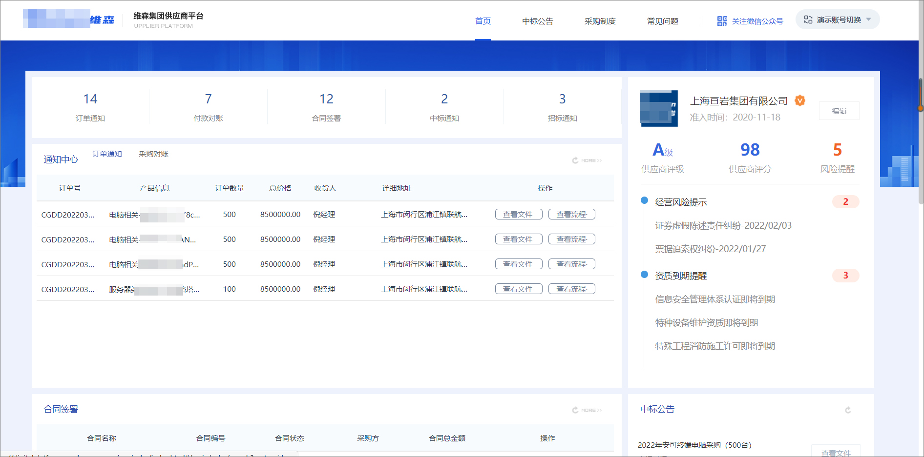Select the 订单通知 tab in 通知中心
The image size is (924, 457).
(x=107, y=154)
